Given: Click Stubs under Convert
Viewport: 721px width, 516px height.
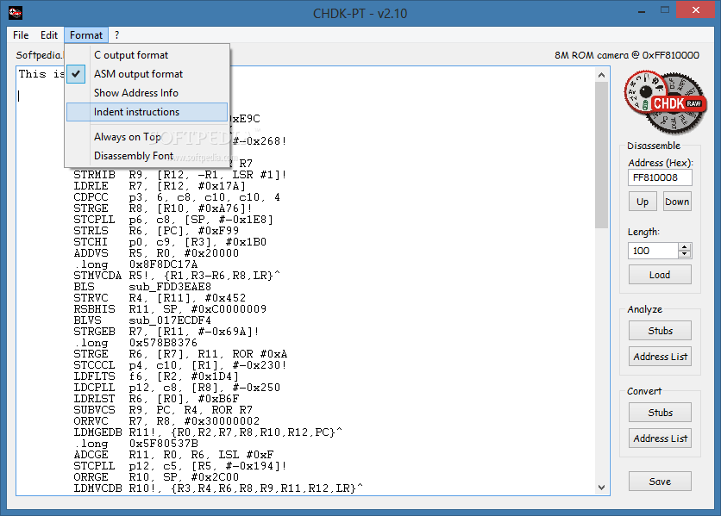Looking at the screenshot, I should click(660, 413).
